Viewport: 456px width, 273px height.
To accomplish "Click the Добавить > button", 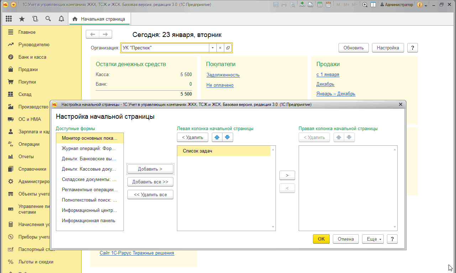I will pyautogui.click(x=150, y=169).
